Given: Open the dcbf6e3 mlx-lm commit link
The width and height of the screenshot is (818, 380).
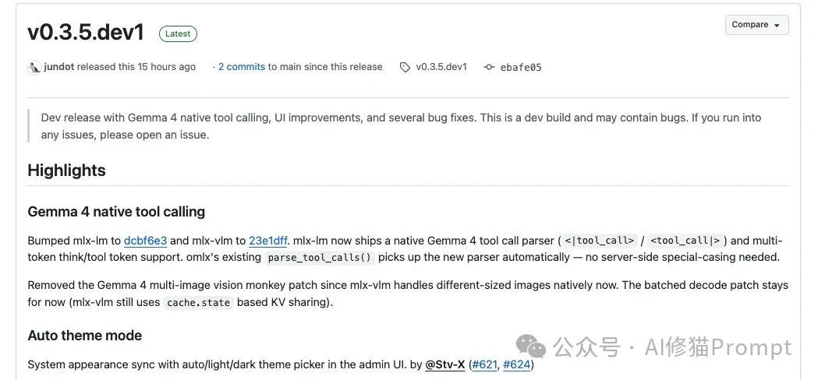Looking at the screenshot, I should [x=145, y=241].
